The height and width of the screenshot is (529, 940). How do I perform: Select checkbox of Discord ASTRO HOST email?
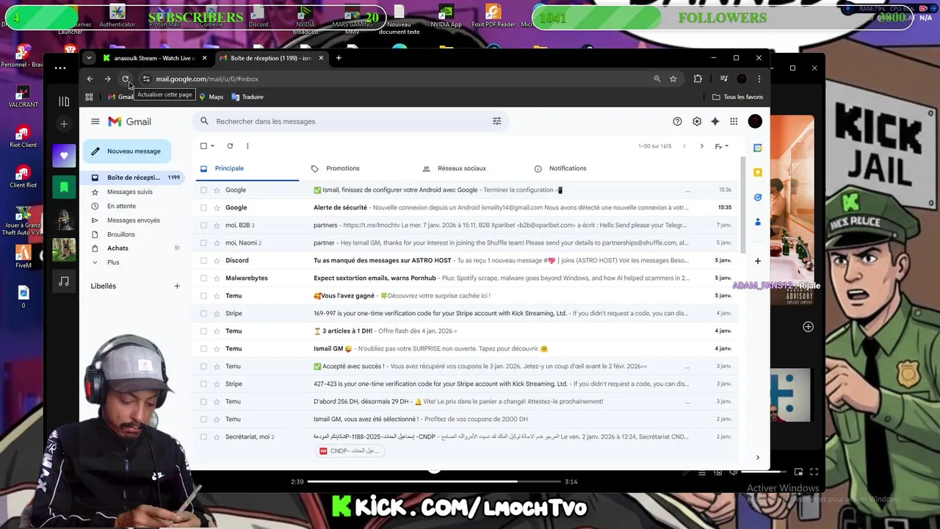point(203,260)
